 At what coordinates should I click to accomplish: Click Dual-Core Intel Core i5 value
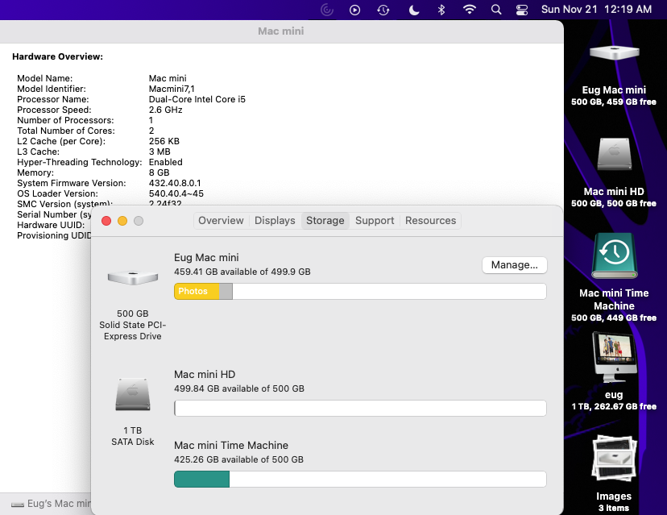point(197,99)
